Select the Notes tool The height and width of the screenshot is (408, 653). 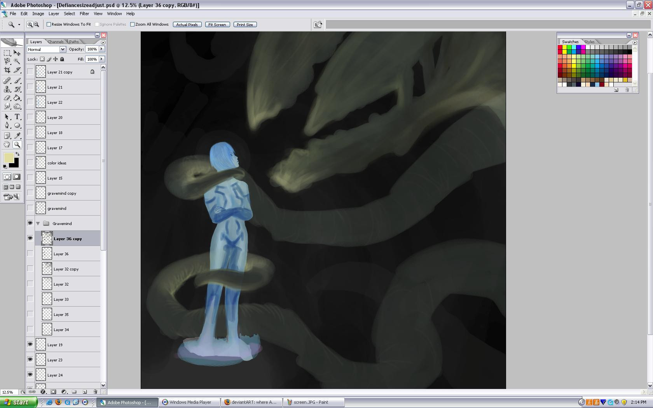tap(7, 136)
